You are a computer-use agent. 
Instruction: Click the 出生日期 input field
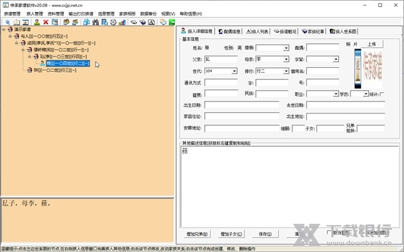(x=242, y=105)
